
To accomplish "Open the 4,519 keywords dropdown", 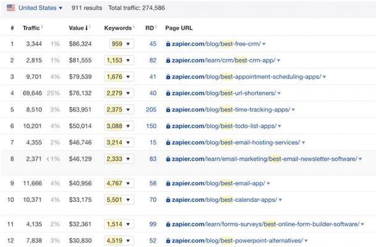I will (x=119, y=241).
